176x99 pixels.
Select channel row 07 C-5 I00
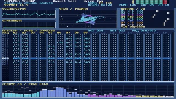tap(132, 23)
